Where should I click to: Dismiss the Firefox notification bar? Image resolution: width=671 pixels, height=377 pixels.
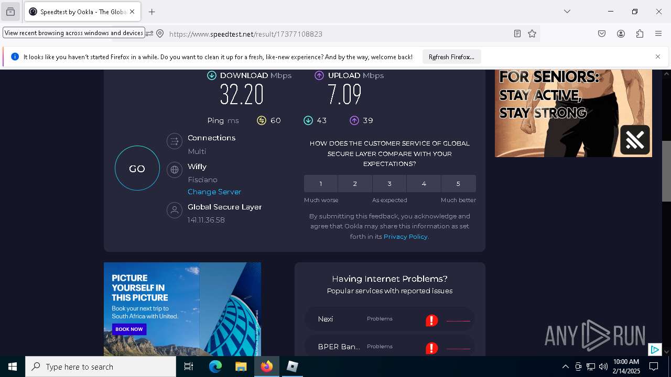(658, 57)
